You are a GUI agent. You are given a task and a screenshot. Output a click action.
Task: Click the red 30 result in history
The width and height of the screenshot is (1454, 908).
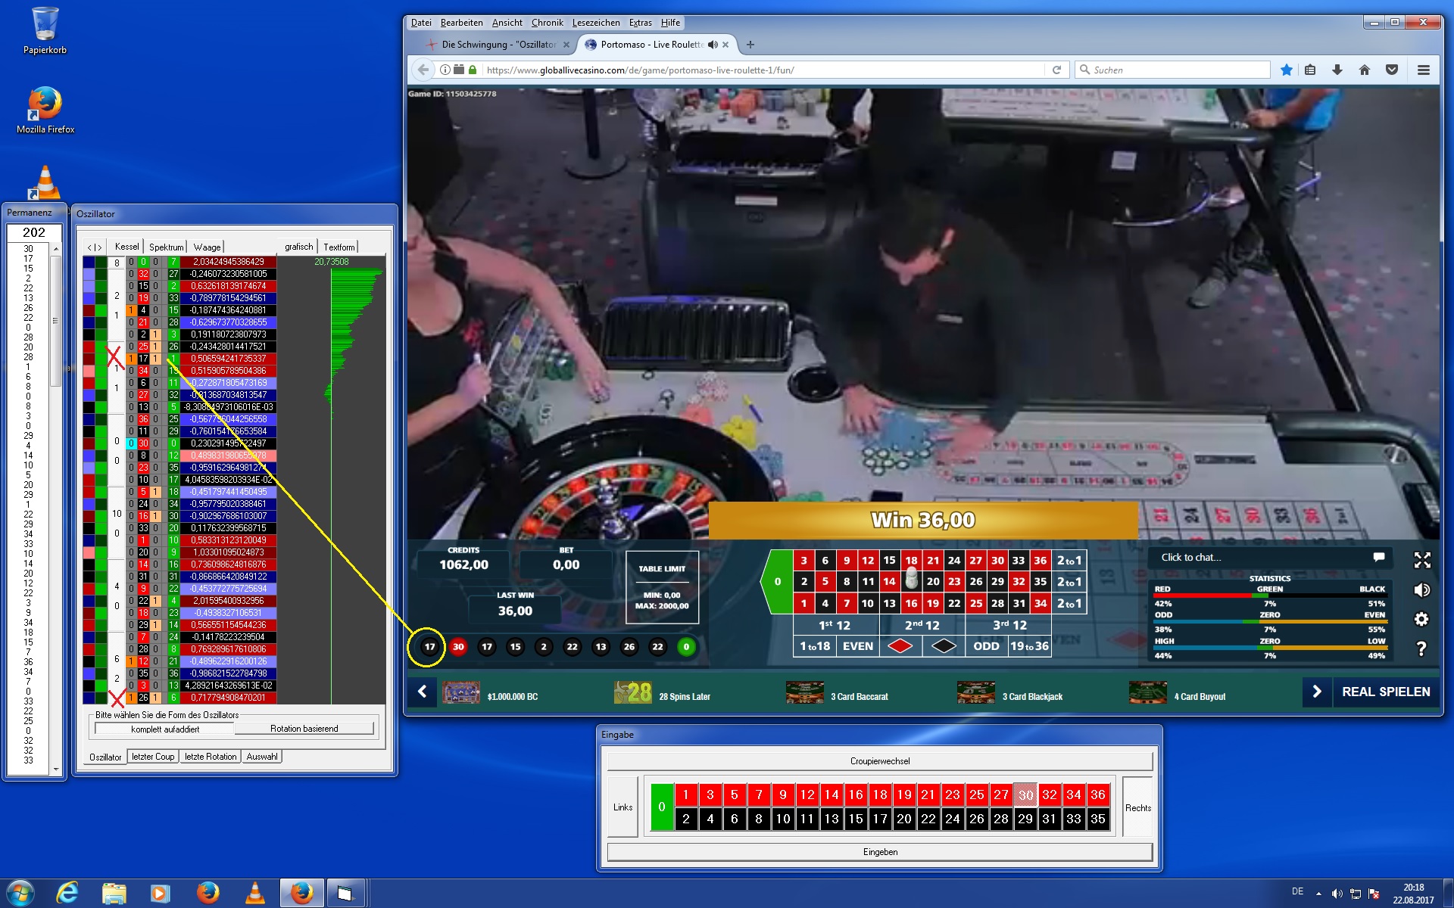458,646
